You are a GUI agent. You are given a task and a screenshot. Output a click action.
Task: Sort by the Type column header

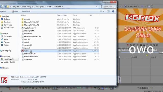click(75, 15)
